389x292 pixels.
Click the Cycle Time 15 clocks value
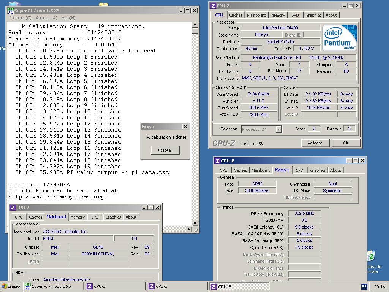304,247
